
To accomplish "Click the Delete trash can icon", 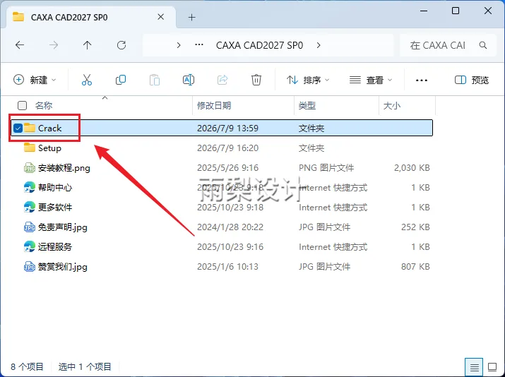I will pyautogui.click(x=256, y=80).
